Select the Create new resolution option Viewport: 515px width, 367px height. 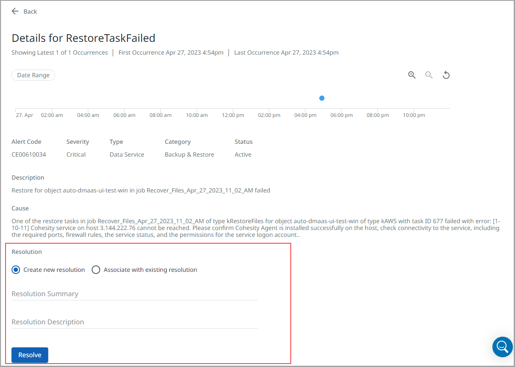[x=16, y=270]
